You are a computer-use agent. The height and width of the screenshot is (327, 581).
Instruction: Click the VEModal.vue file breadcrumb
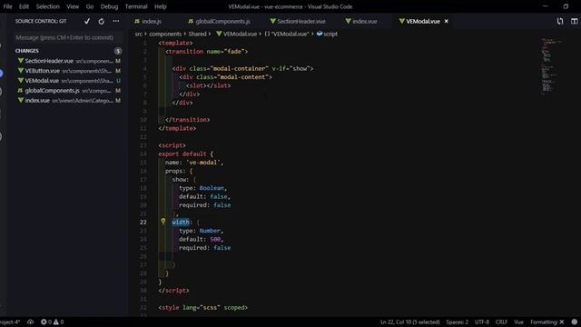coord(237,34)
